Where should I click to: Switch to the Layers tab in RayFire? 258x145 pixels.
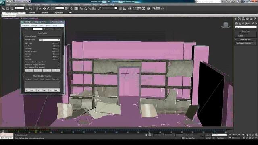(59, 29)
